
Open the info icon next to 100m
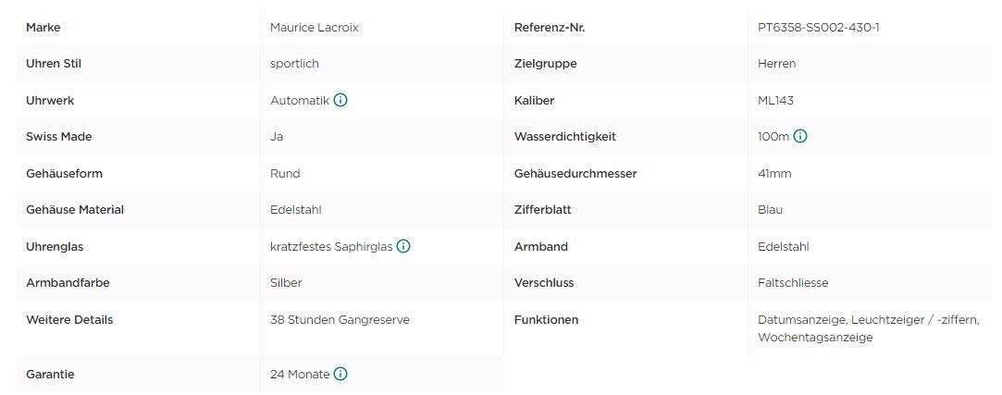pyautogui.click(x=800, y=136)
